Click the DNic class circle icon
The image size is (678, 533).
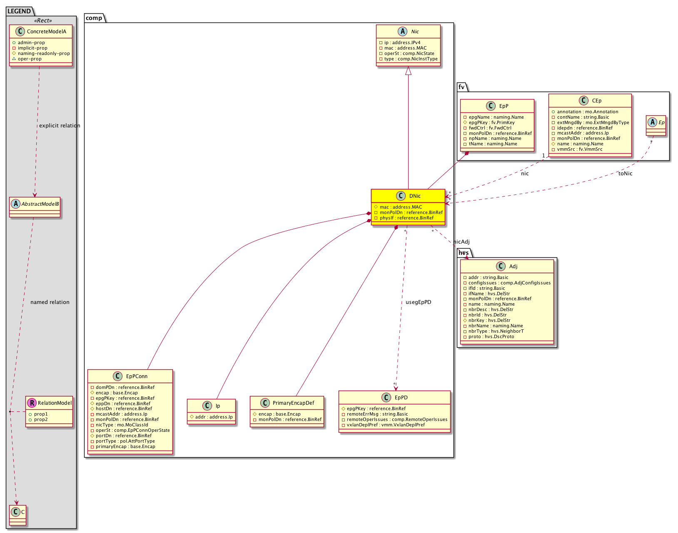[x=401, y=196]
